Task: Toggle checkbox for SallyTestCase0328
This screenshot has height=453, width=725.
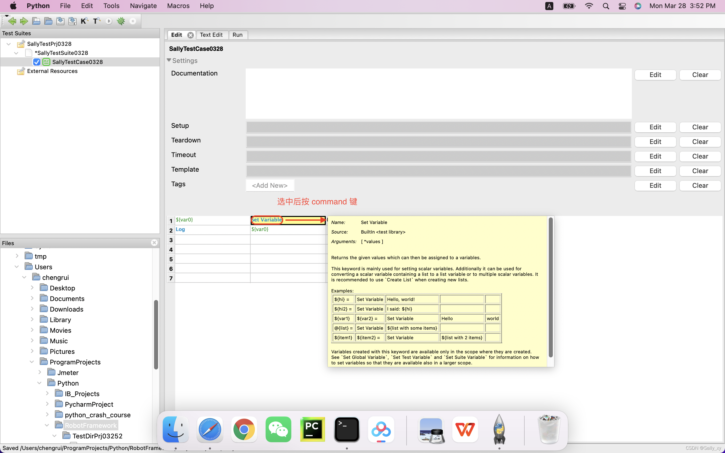Action: tap(37, 62)
